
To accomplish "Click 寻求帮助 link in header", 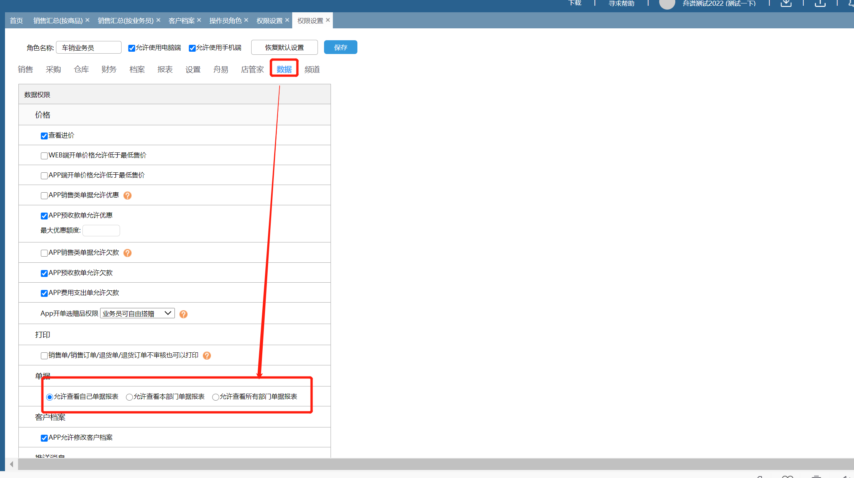I will tap(622, 3).
